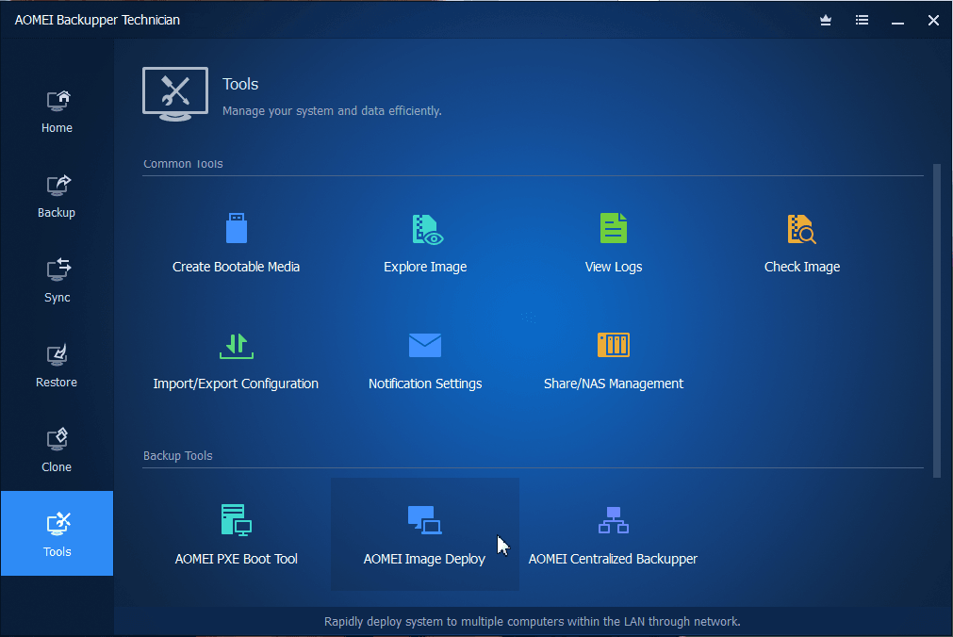Click the Explore Image label
The image size is (953, 637).
pyautogui.click(x=425, y=267)
